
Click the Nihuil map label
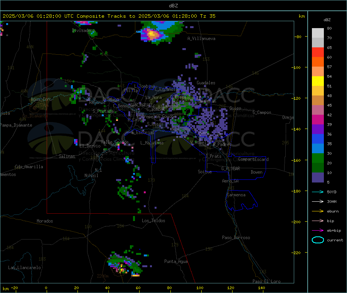tap(91, 176)
